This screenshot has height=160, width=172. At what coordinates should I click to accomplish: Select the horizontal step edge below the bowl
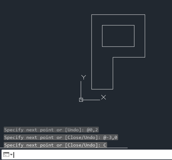point(129,57)
